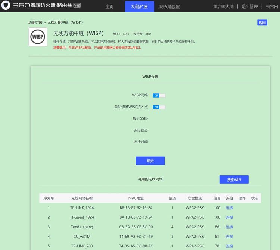Open 防火墙设置 tab
The width and height of the screenshot is (280, 250).
tap(169, 7)
